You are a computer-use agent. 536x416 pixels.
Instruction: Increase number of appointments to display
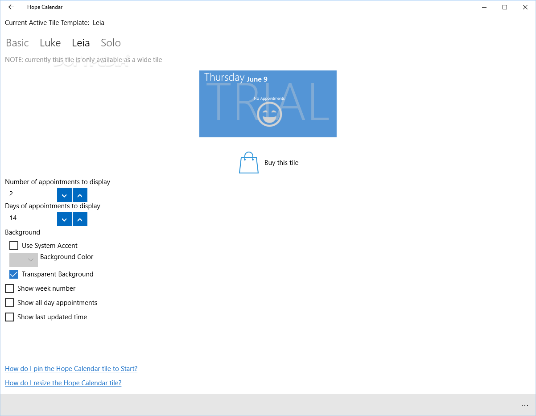[x=80, y=195]
